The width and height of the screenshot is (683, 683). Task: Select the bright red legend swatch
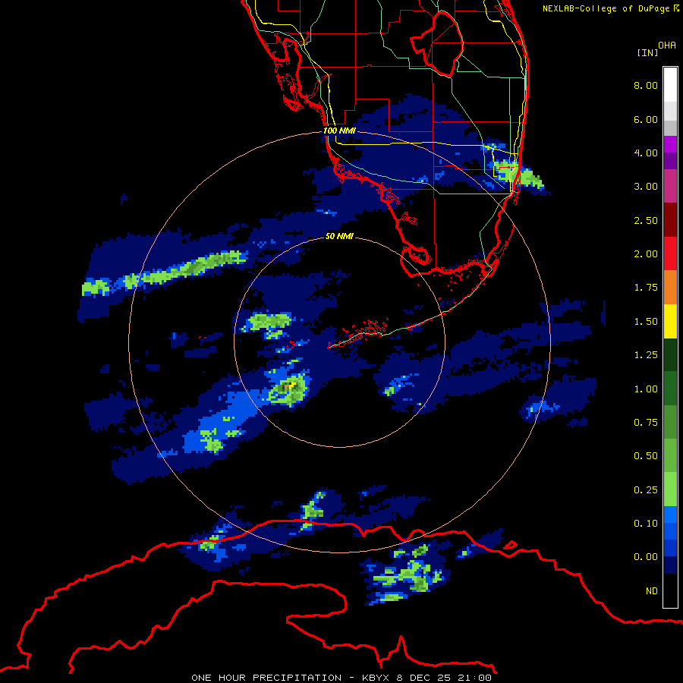670,253
